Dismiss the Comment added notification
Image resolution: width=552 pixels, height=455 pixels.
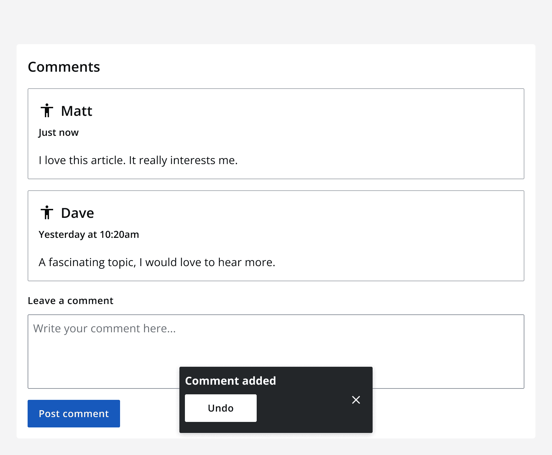point(356,400)
